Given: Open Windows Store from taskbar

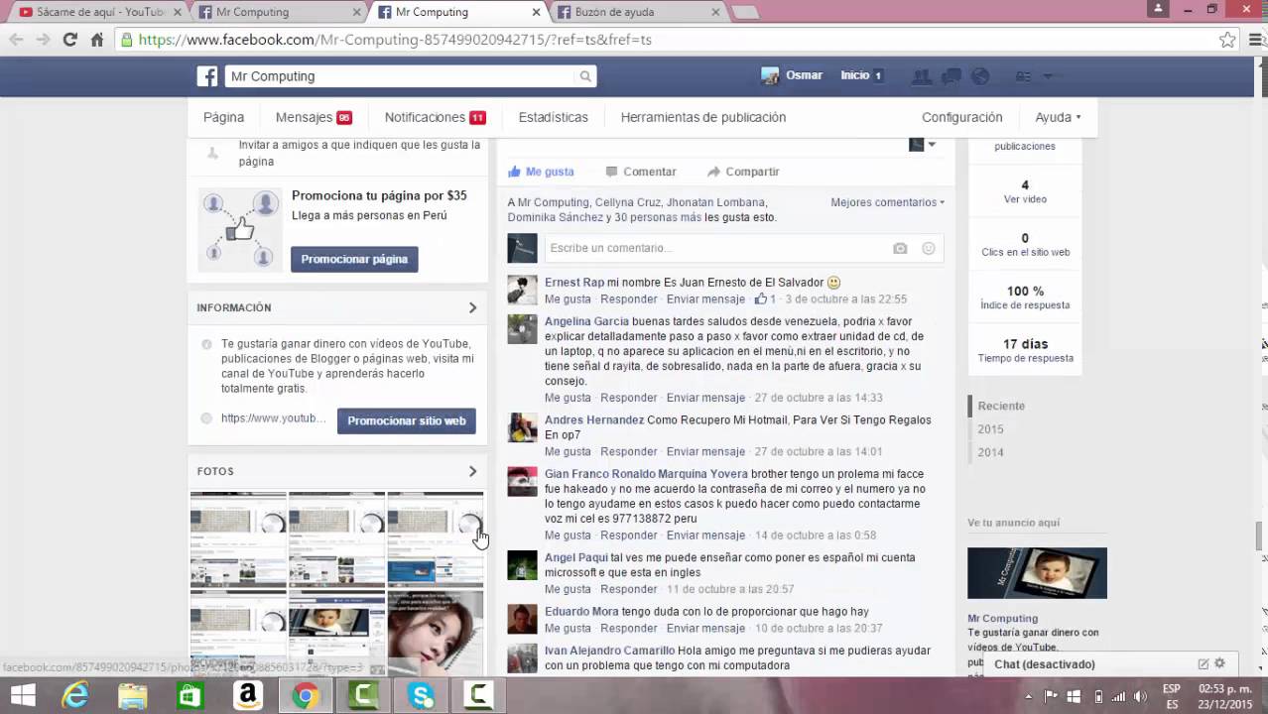Looking at the screenshot, I should point(190,695).
